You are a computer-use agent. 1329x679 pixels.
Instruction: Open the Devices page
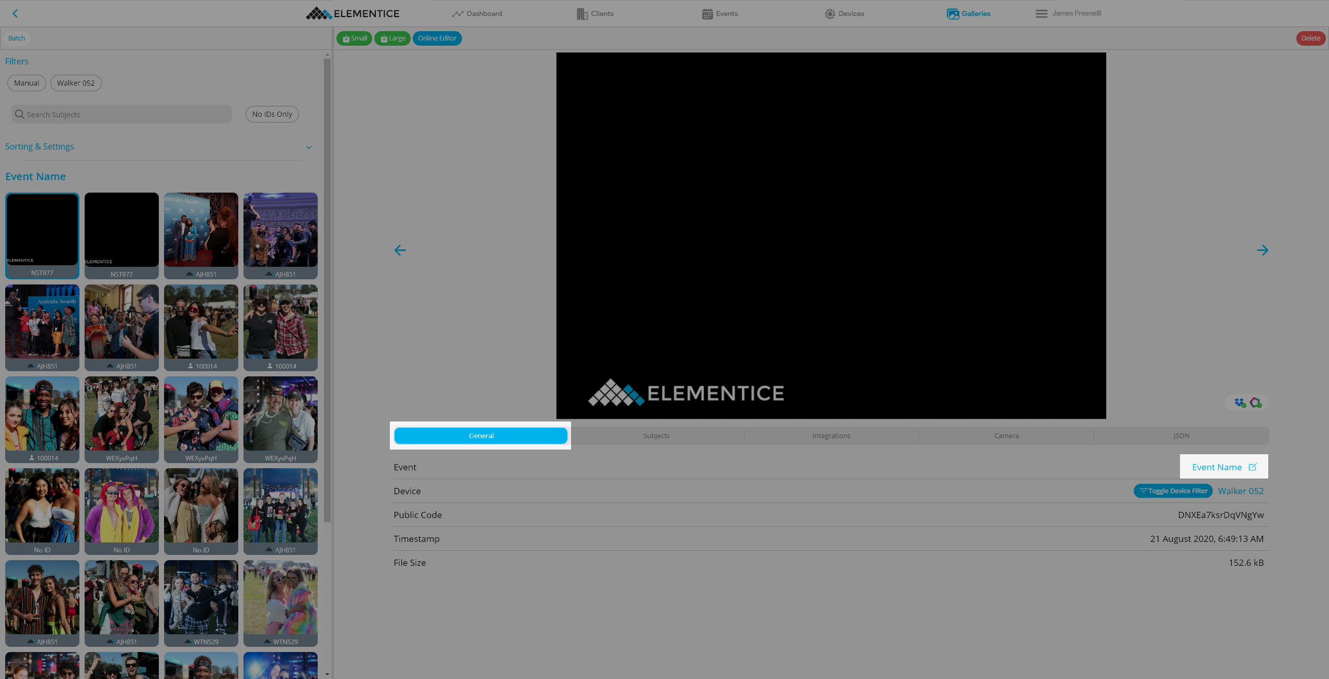click(844, 13)
